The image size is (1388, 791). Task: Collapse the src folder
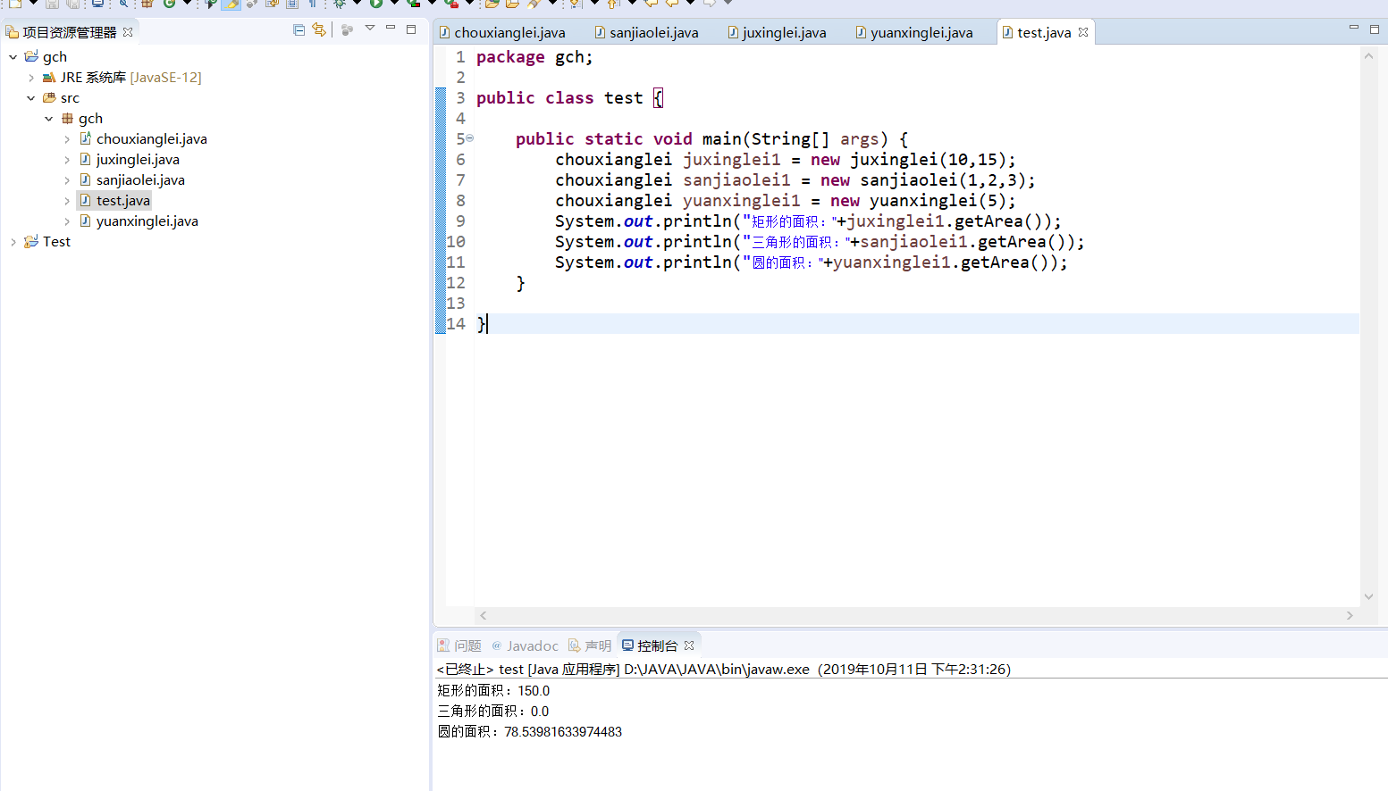pyautogui.click(x=31, y=98)
